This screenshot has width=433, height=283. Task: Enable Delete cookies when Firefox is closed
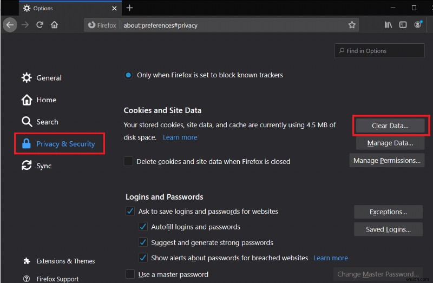[x=128, y=161]
